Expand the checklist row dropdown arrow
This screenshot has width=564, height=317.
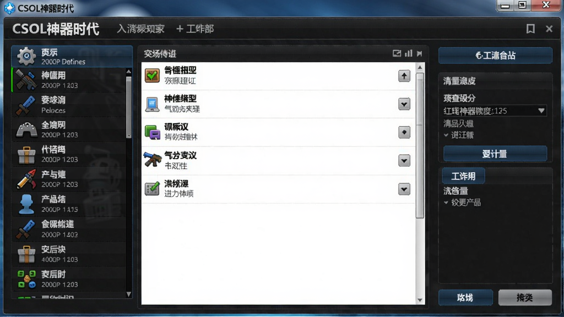tap(404, 189)
